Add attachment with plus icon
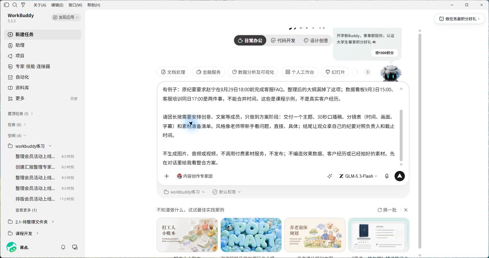Viewport: 489px width, 258px height. coord(167,176)
